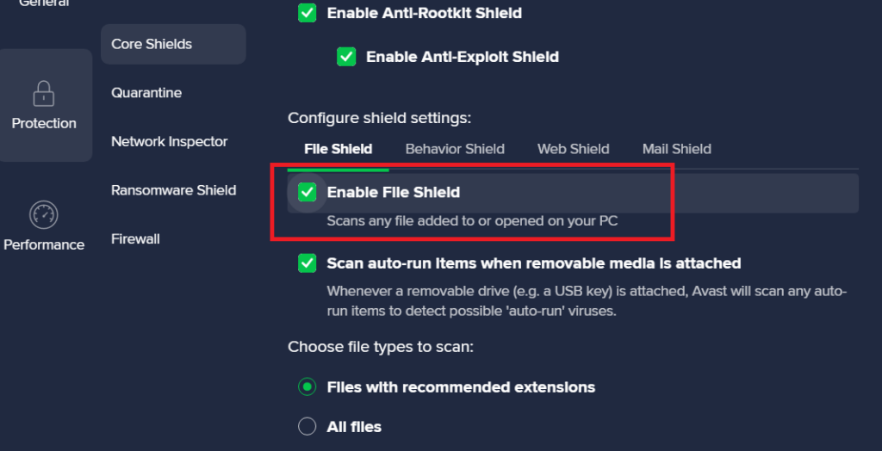The image size is (882, 451).
Task: Switch to the Behavior Shield tab
Action: tap(455, 149)
